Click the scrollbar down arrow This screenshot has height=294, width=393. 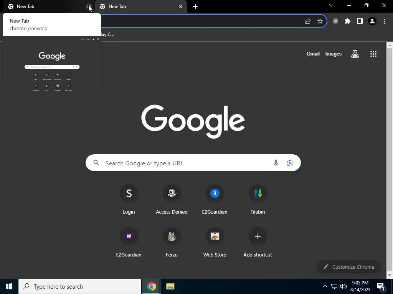(x=390, y=276)
